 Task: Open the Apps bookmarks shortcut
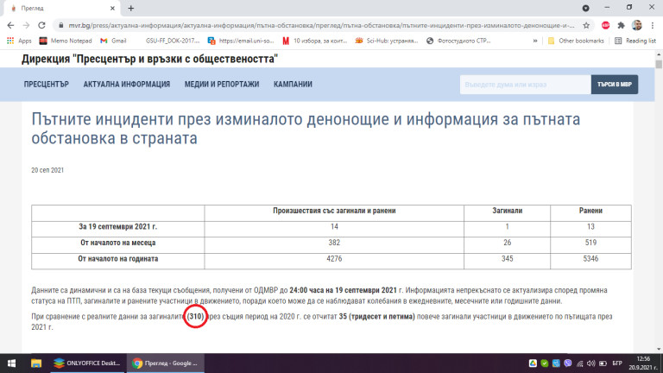coord(22,41)
